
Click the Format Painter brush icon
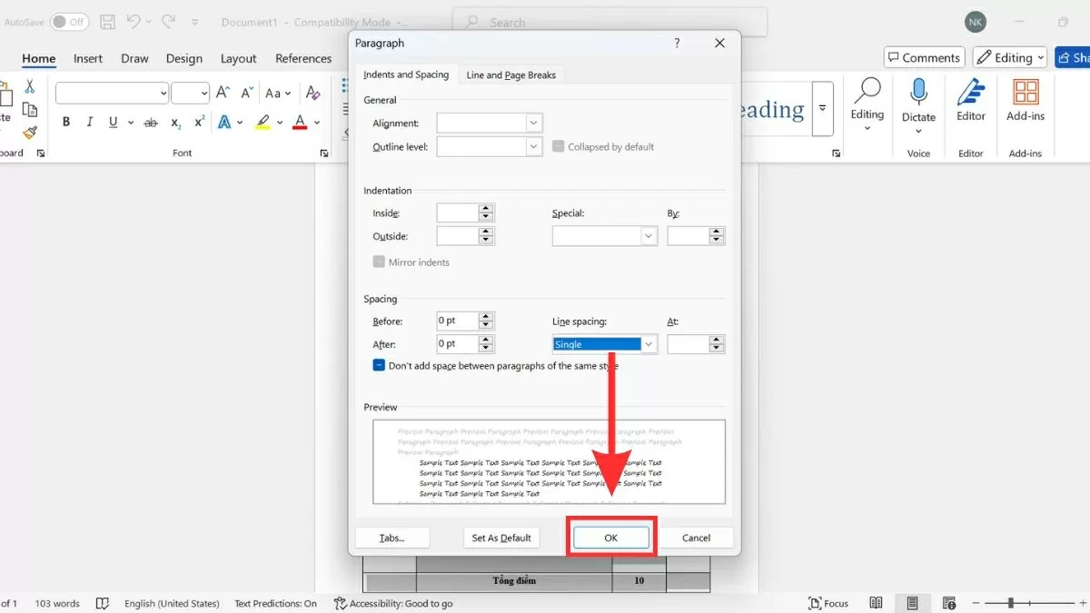tap(30, 133)
